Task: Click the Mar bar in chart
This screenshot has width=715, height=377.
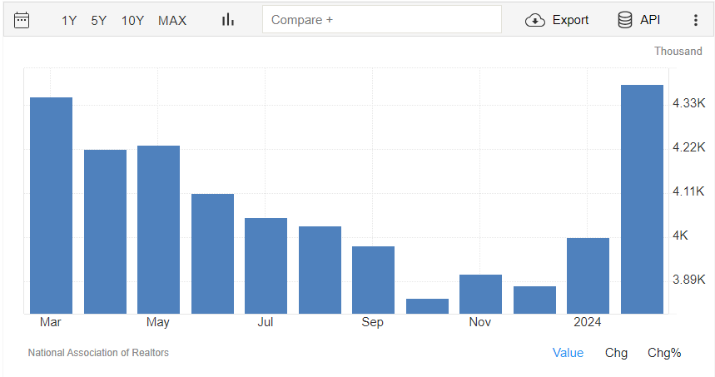Action: 51,206
